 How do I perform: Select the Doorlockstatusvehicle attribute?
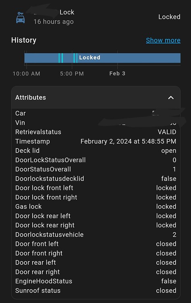(96, 235)
